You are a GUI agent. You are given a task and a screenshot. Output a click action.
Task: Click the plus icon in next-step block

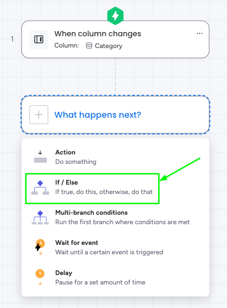(39, 115)
